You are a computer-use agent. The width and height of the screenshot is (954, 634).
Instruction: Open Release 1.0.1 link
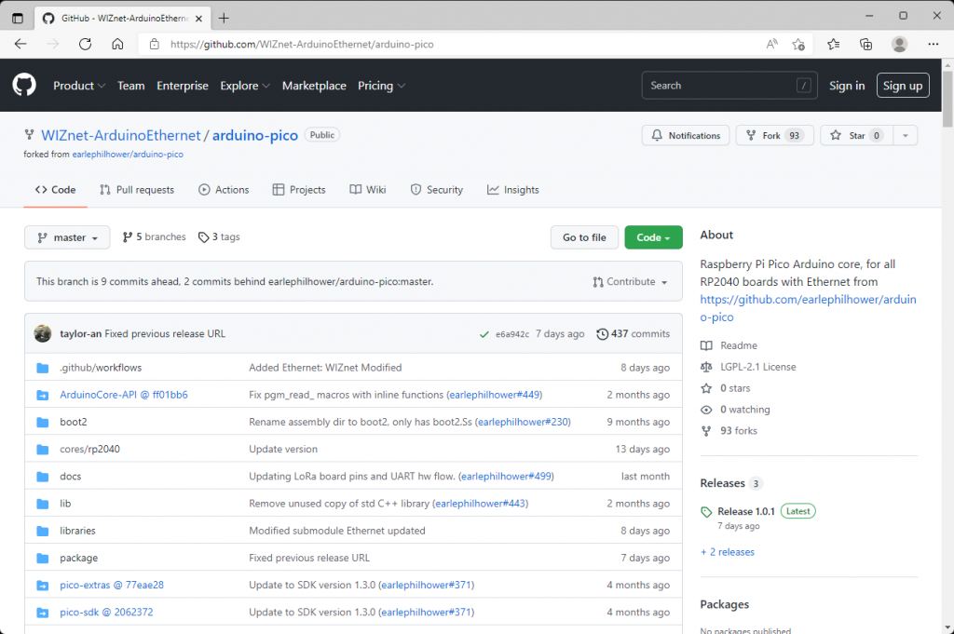pyautogui.click(x=746, y=511)
